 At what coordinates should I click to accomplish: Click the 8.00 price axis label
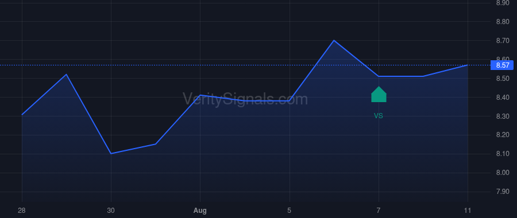(x=503, y=173)
